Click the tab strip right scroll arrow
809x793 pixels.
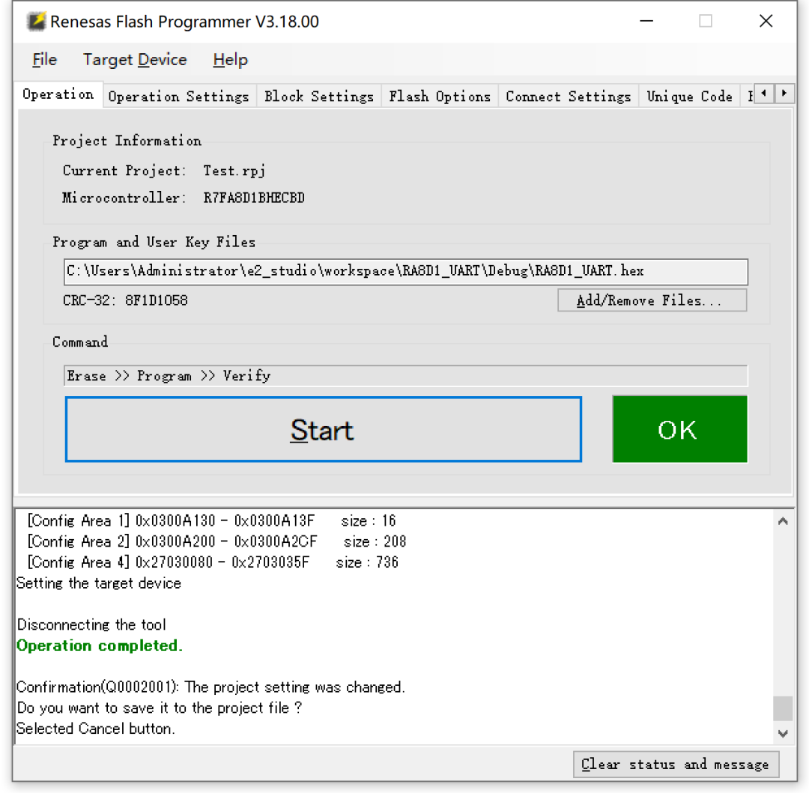(x=784, y=94)
